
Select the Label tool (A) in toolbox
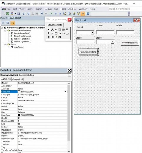52,29
